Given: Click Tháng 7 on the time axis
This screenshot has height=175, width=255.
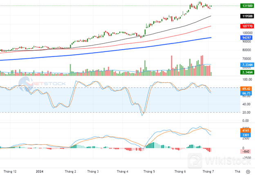Looking at the screenshot, I should pos(208,171).
